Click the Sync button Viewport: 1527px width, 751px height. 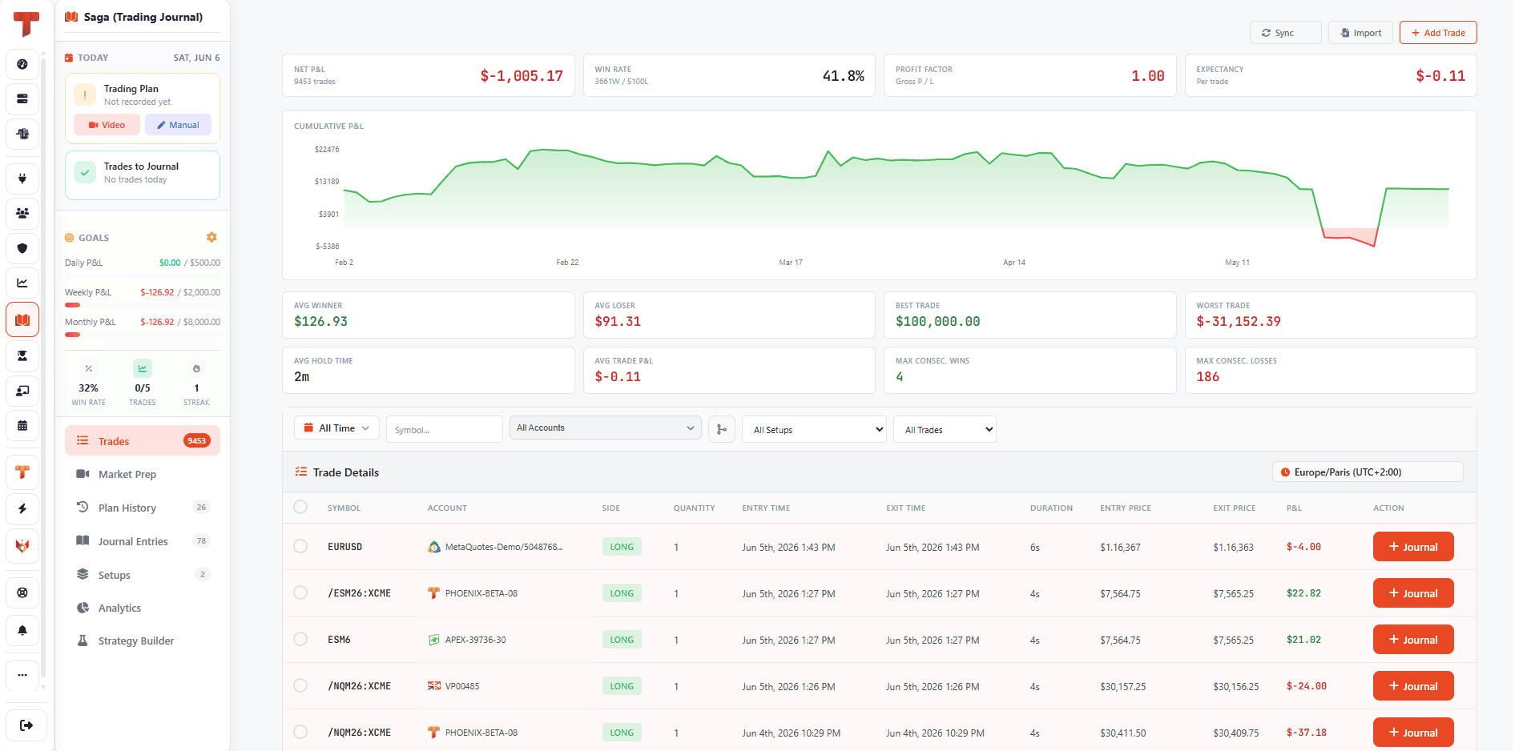click(1286, 33)
